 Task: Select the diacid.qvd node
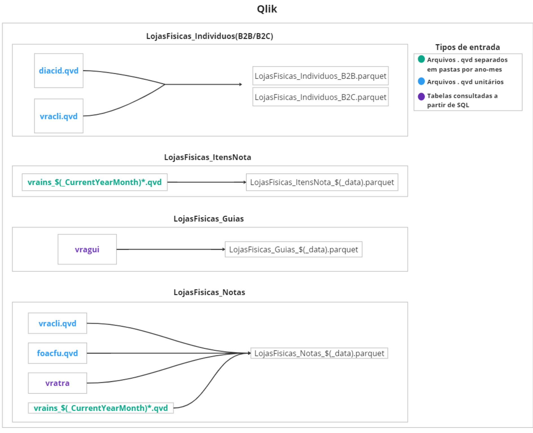59,71
